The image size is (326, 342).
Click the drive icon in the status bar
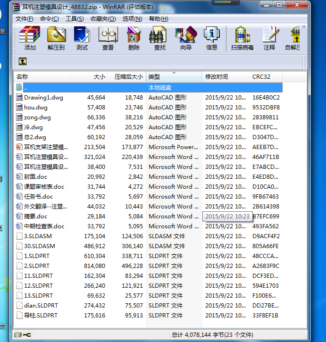tap(18, 334)
